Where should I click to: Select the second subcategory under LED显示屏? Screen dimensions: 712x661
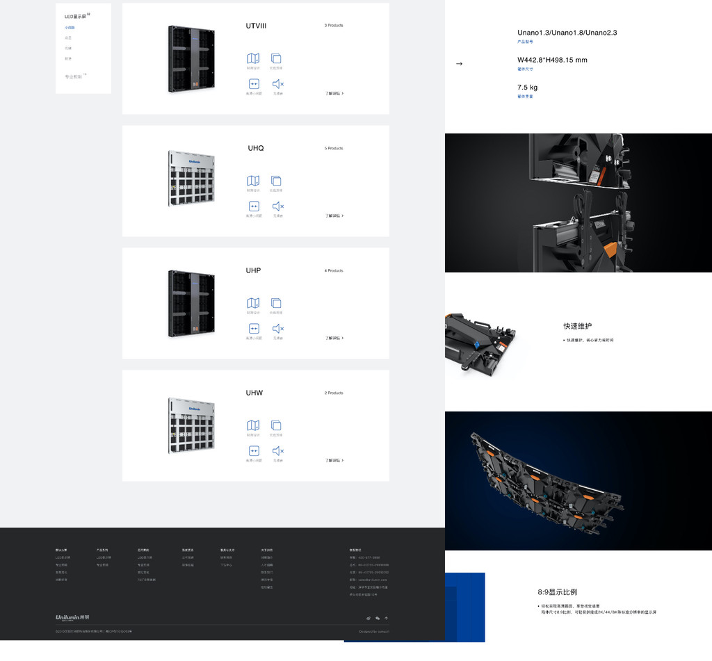(68, 38)
